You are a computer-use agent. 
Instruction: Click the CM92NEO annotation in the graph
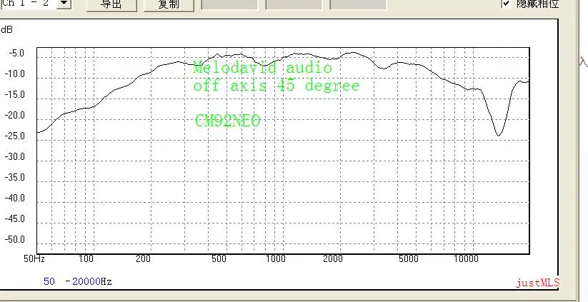pos(228,121)
